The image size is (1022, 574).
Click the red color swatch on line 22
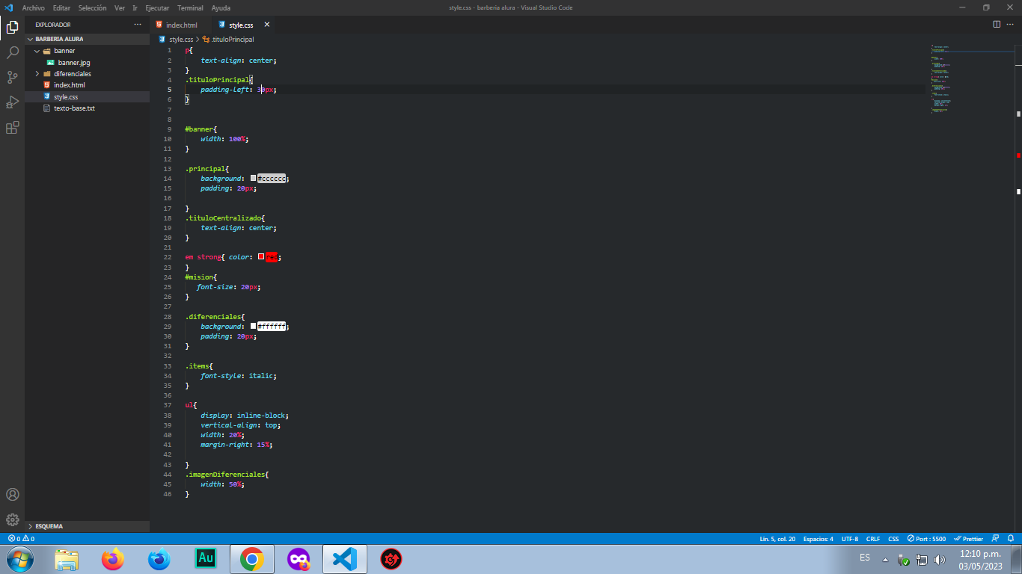pyautogui.click(x=261, y=257)
